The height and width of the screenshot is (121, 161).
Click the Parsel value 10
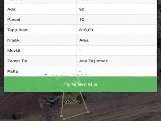tap(82, 20)
